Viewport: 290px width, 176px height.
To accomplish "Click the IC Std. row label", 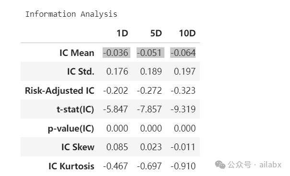I will coord(81,72).
